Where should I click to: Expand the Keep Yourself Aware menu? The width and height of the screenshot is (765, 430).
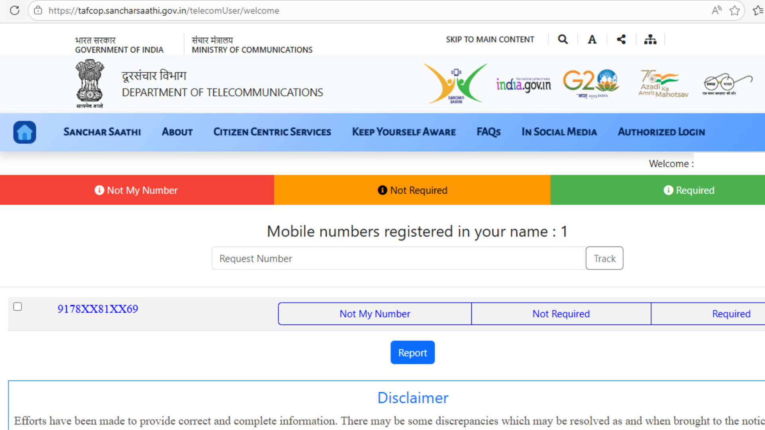coord(404,132)
